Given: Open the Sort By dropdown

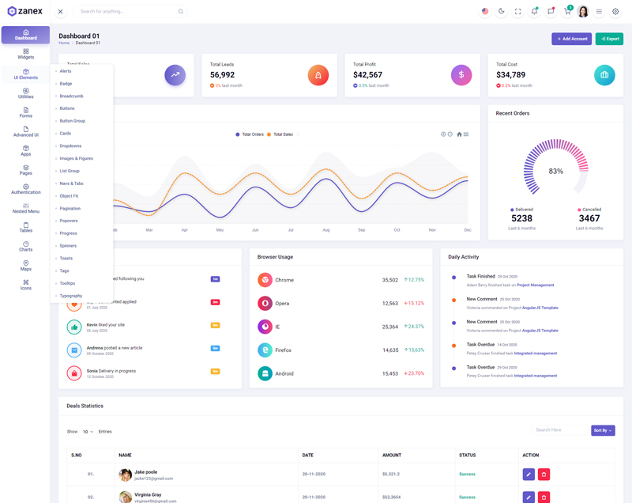Looking at the screenshot, I should pos(602,430).
